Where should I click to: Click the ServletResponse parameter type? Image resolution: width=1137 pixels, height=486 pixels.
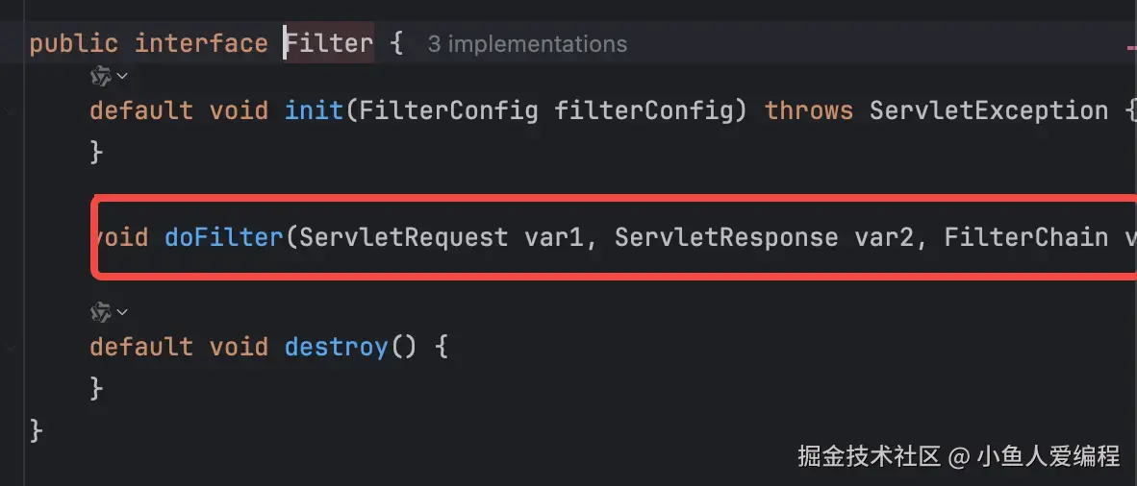point(726,236)
